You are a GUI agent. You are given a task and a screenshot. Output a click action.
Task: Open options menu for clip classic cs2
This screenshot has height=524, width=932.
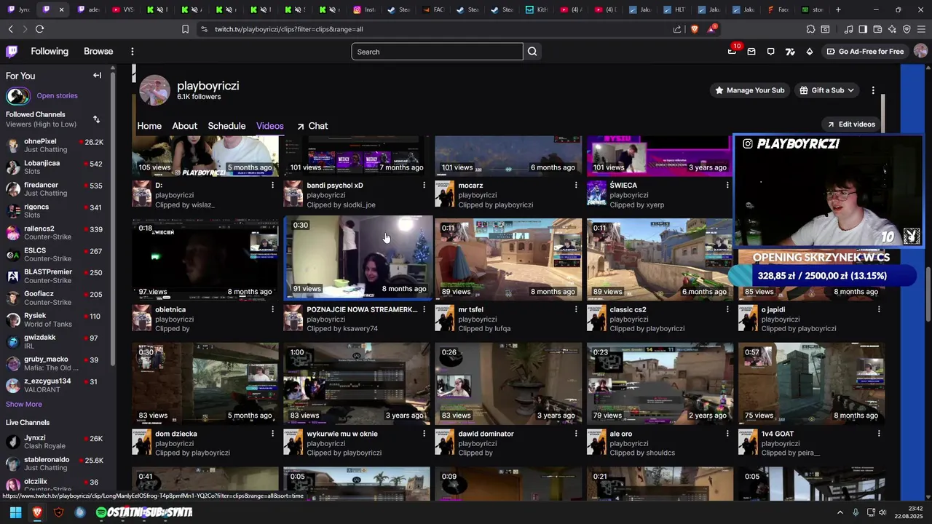click(727, 309)
